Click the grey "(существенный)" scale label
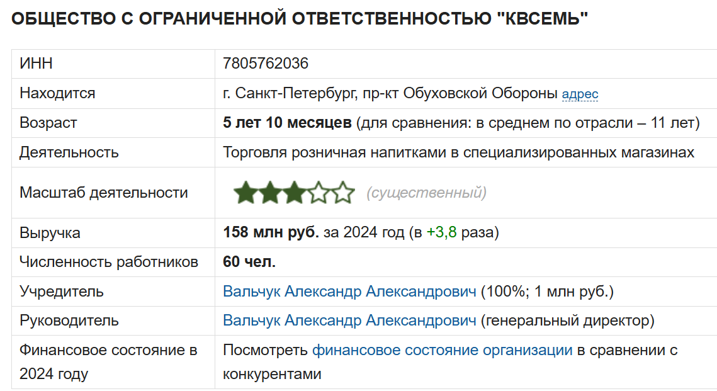This screenshot has height=391, width=717. coord(426,193)
